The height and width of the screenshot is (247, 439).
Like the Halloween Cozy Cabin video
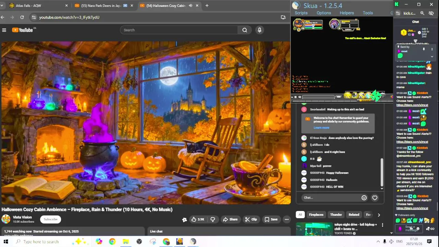[x=198, y=219]
